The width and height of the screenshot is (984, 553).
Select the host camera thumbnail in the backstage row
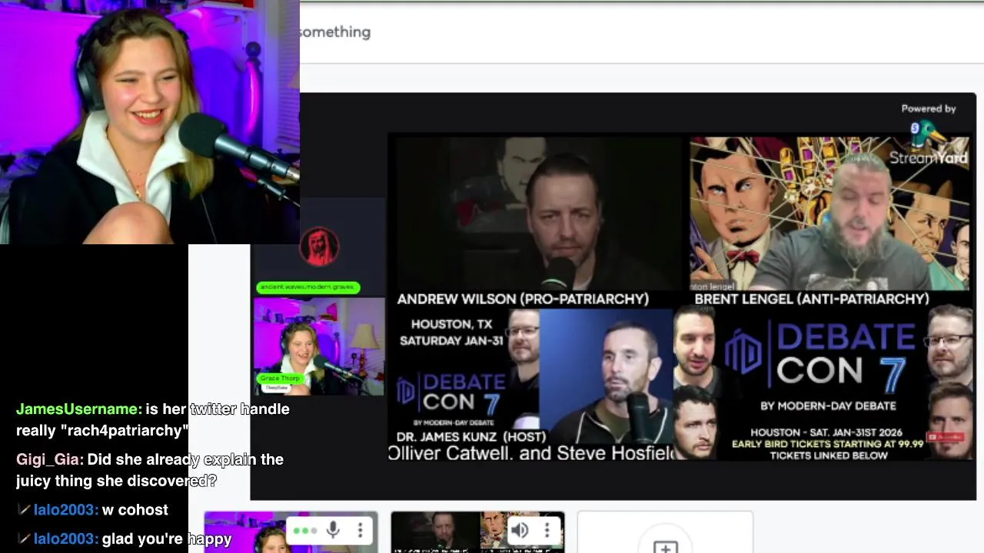click(291, 532)
